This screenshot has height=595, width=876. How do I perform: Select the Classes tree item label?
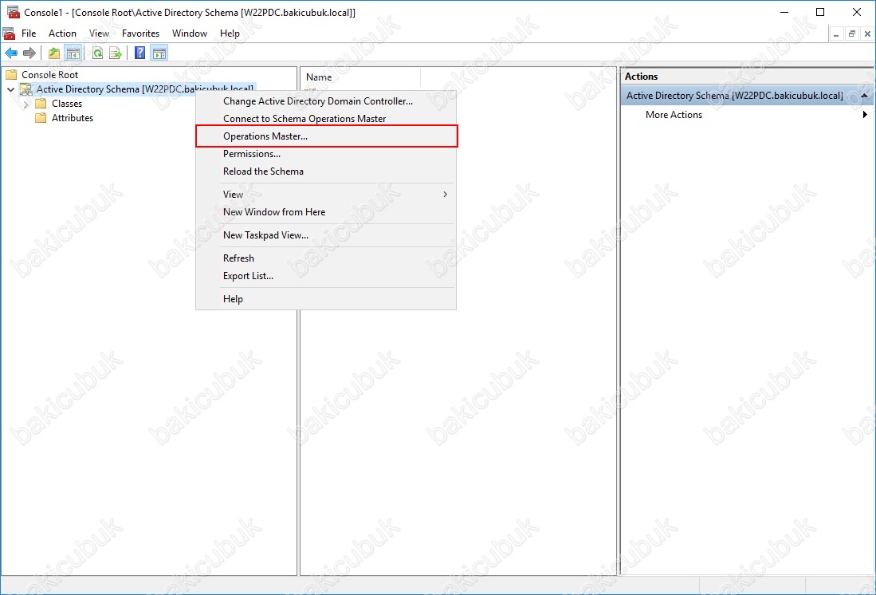(66, 104)
